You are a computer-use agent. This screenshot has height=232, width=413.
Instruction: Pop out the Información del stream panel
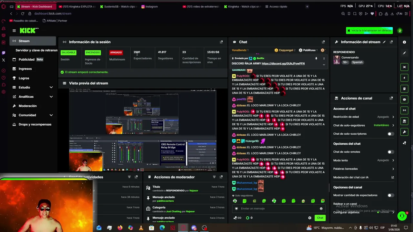point(391,42)
